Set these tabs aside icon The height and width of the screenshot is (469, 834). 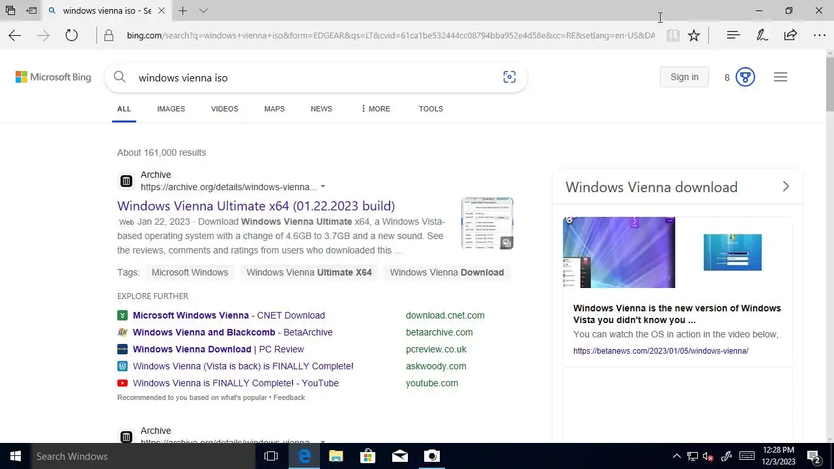pyautogui.click(x=31, y=10)
